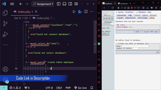161x90 pixels.
Task: Open the Player in browser sidebar
Action: [99, 52]
